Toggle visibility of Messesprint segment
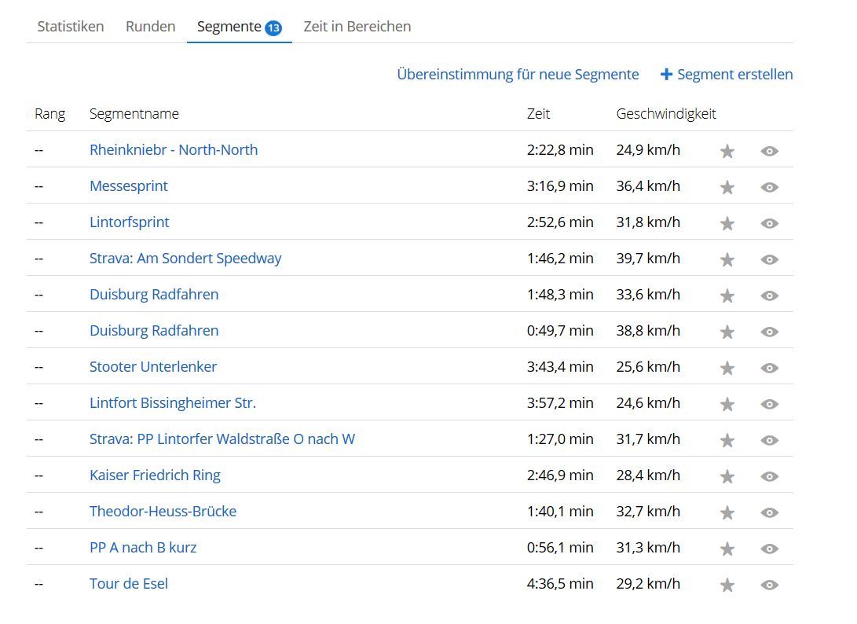857x624 pixels. 770,187
